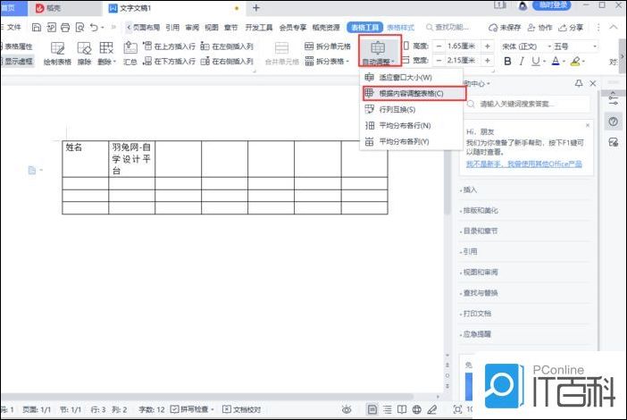Click 在上方插入行 insert row above
The image size is (627, 420).
coord(170,46)
